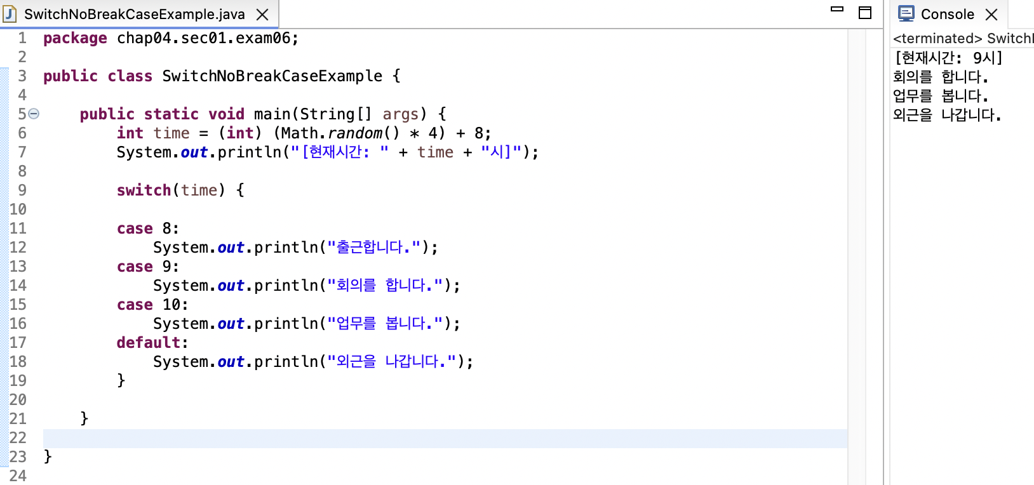Click line number 12 in the gutter
Screen dimensions: 1034x485
(18, 248)
